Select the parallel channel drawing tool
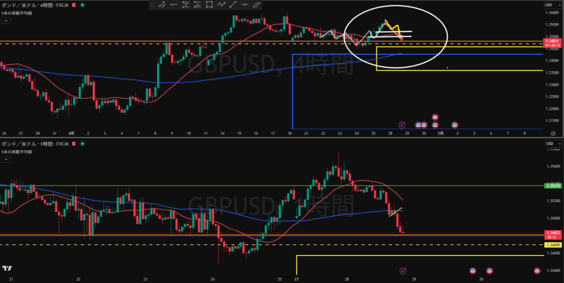The height and width of the screenshot is (283, 564). (162, 4)
